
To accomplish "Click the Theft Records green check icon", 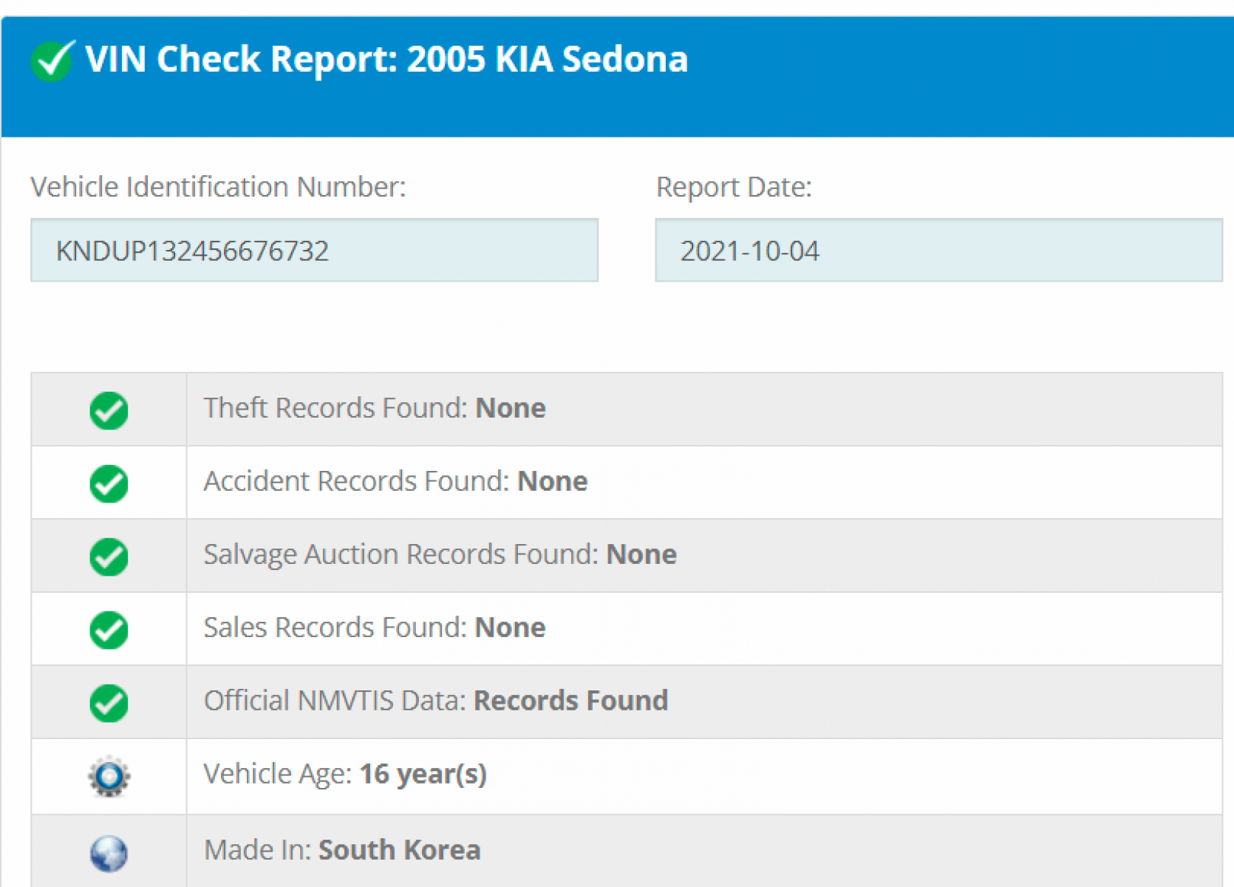I will (109, 410).
